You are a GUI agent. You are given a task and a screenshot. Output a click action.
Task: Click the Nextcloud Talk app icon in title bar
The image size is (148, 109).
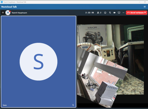point(2,2)
